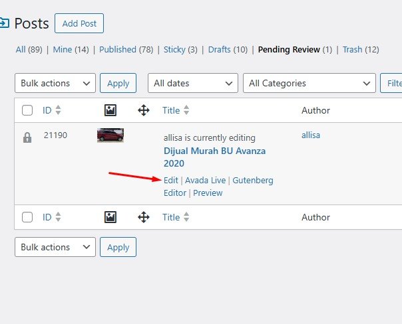Switch to the Published posts filter
402x324 pixels.
(117, 50)
